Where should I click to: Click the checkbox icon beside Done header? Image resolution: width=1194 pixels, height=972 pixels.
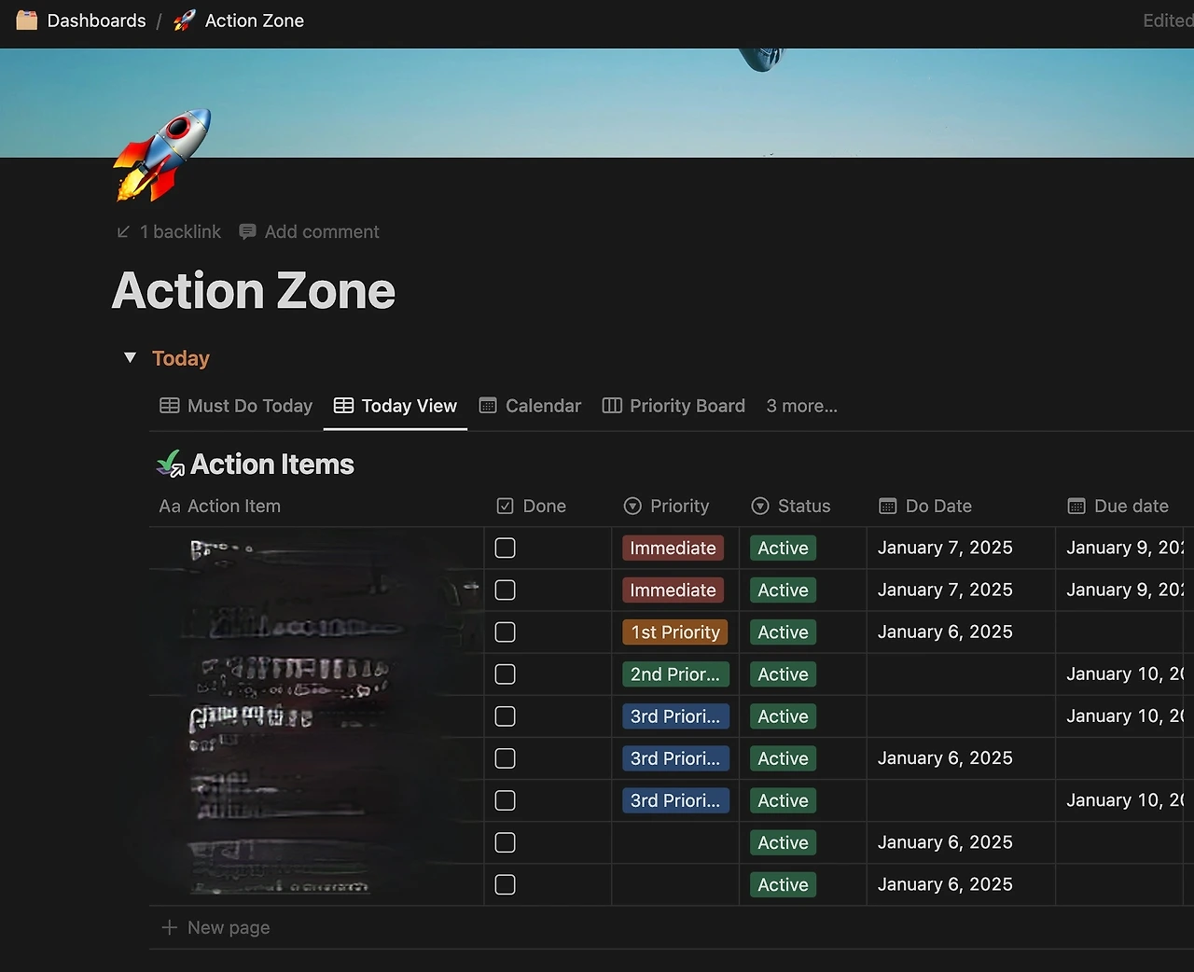(x=505, y=506)
